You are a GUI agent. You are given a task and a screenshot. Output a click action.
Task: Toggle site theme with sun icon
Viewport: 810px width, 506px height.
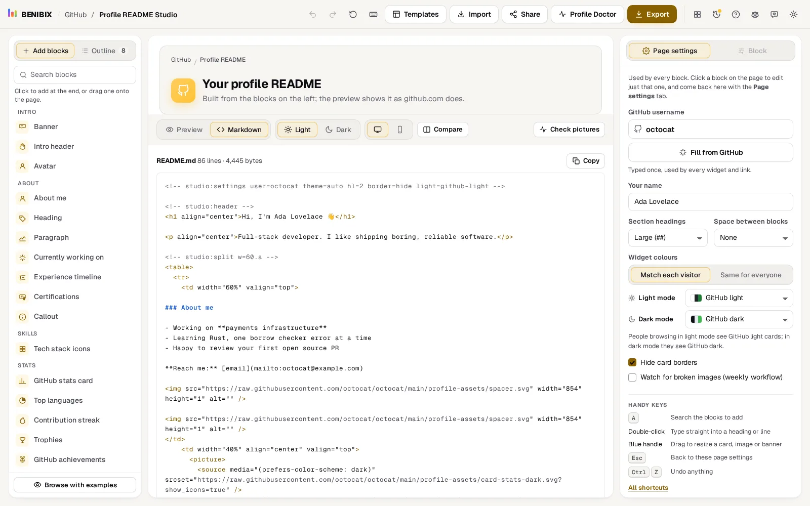tap(793, 15)
